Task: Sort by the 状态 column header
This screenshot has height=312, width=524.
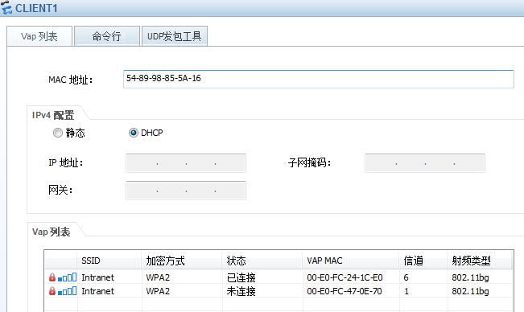Action: click(262, 261)
